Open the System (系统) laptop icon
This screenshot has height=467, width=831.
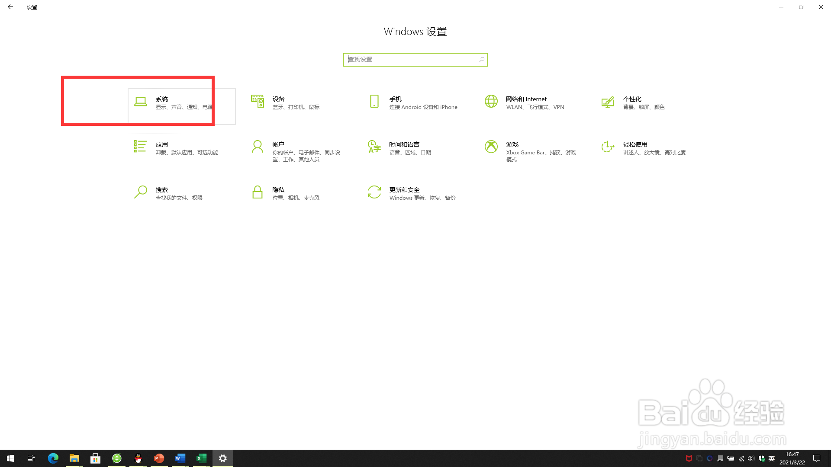pyautogui.click(x=141, y=102)
